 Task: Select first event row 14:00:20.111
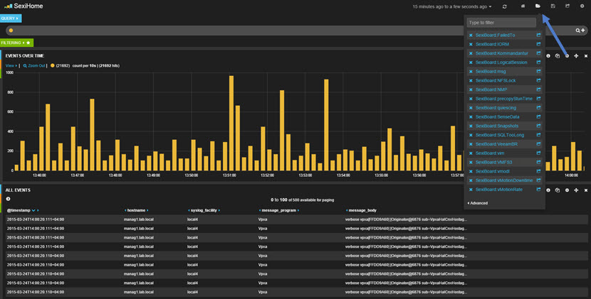297,219
